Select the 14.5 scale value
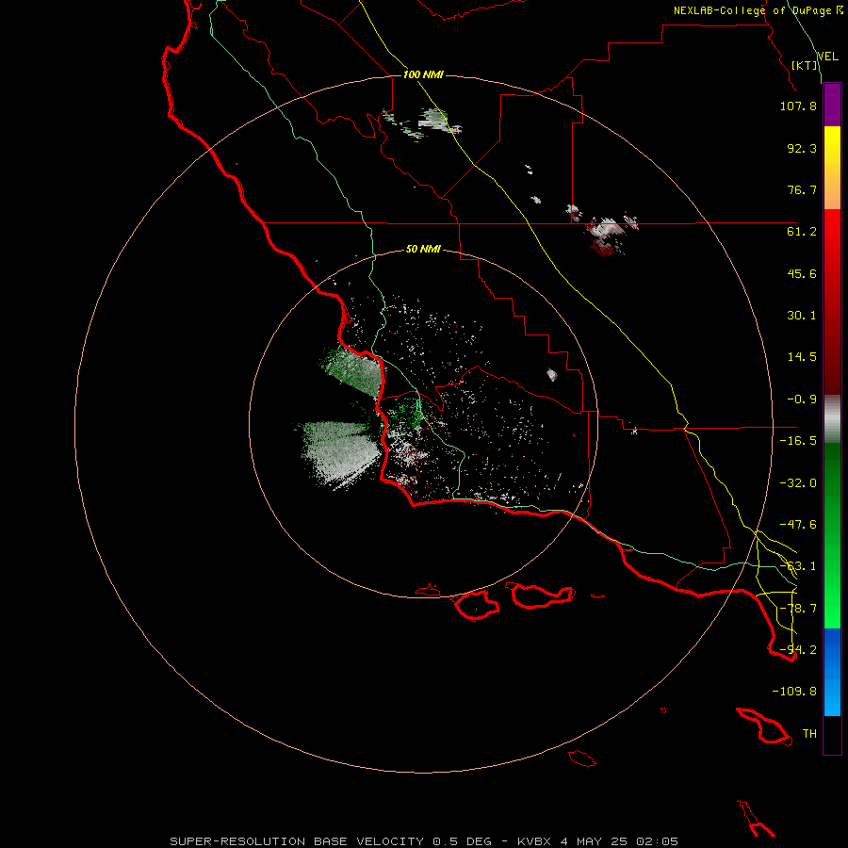The image size is (848, 848). (802, 357)
